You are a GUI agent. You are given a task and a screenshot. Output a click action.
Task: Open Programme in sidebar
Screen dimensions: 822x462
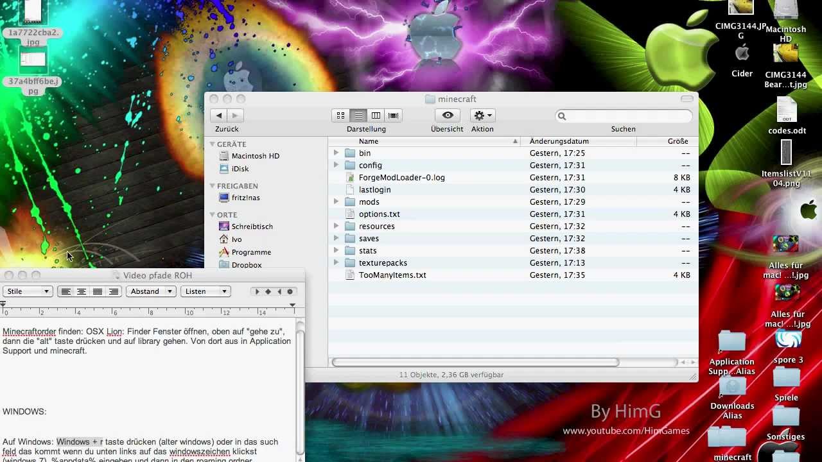[x=251, y=252]
